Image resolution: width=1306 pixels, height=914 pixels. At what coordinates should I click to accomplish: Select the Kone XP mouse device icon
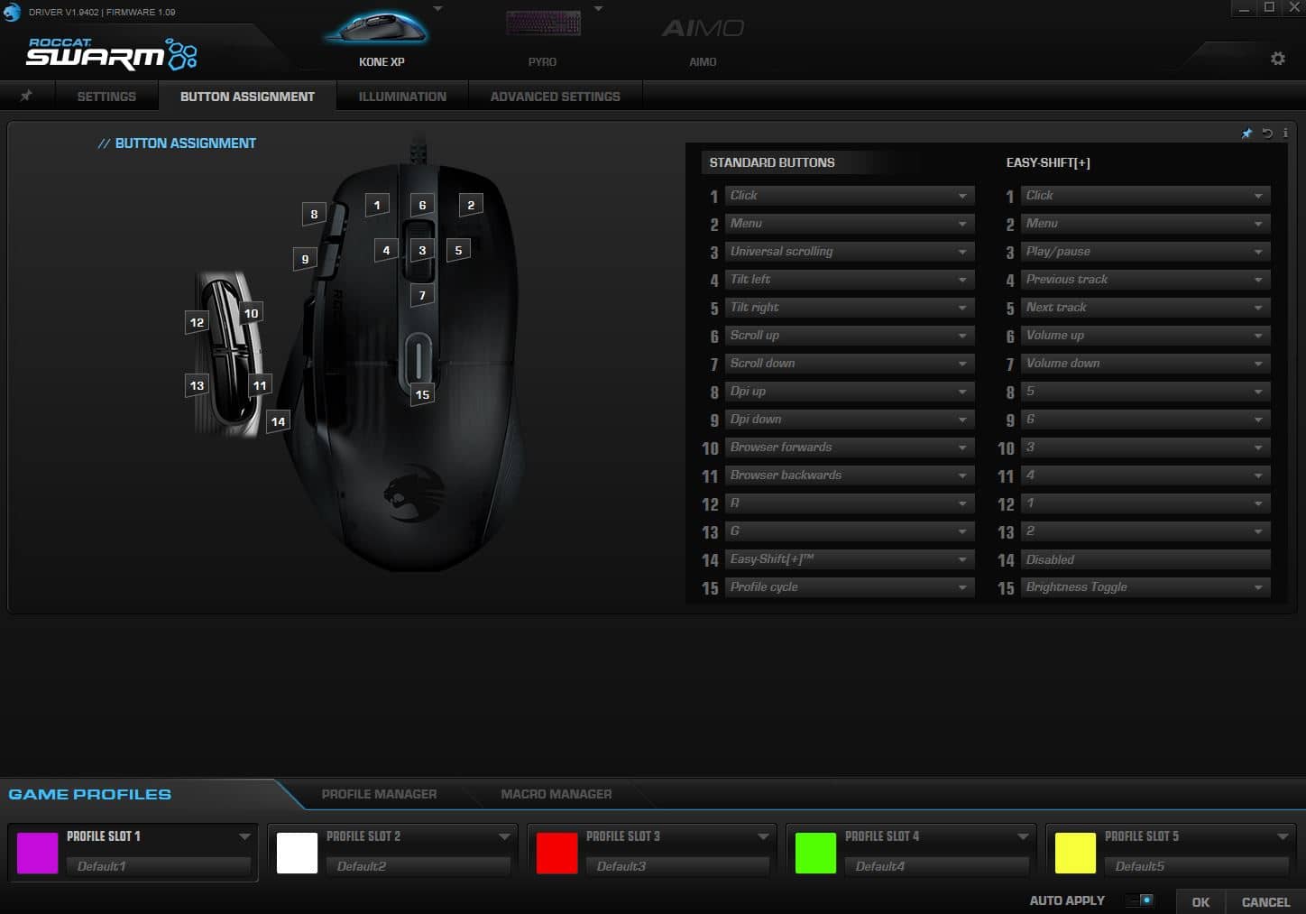(376, 27)
